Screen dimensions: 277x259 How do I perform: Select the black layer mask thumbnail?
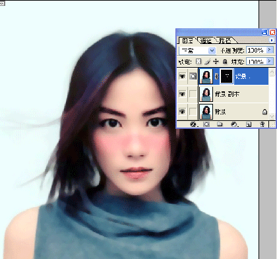point(227,76)
